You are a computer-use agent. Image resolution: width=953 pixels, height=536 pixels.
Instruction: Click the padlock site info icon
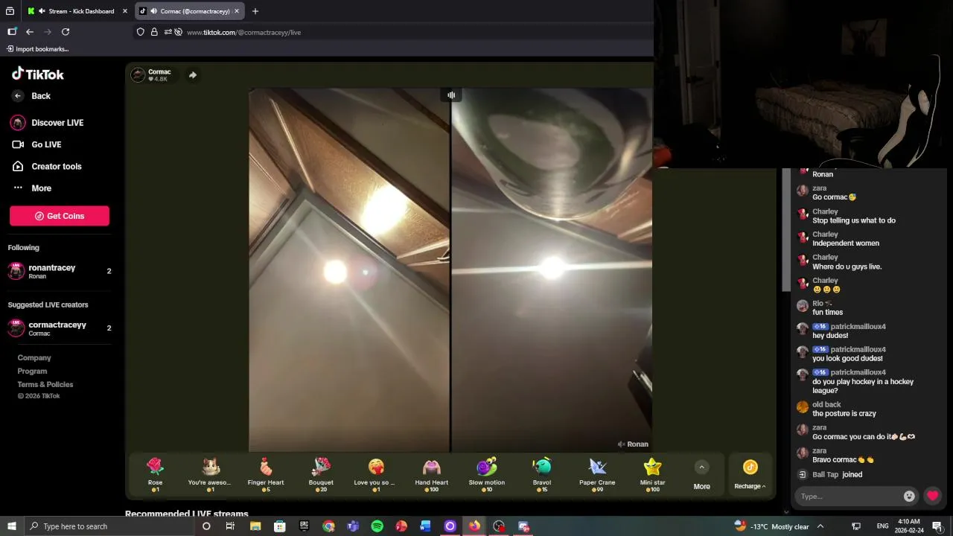tap(154, 32)
